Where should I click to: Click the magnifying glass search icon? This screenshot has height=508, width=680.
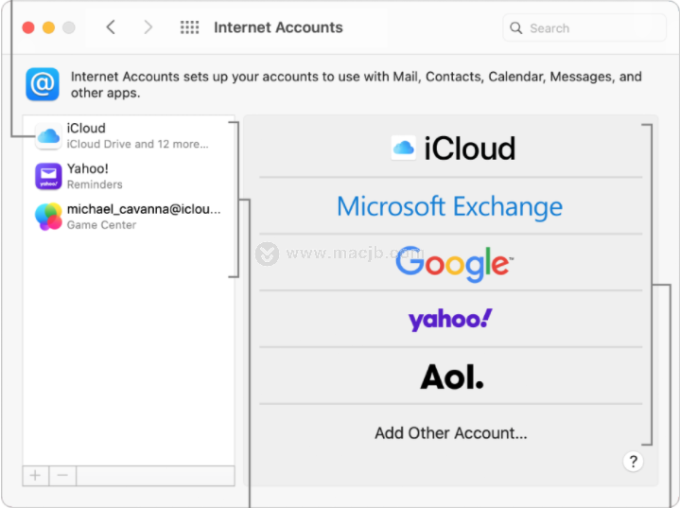[x=515, y=28]
